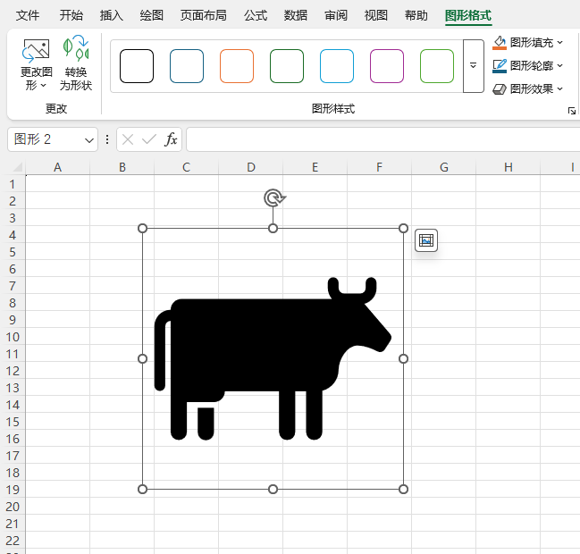Click the 图形效果 icon
Image resolution: width=580 pixels, height=554 pixels.
(x=500, y=89)
